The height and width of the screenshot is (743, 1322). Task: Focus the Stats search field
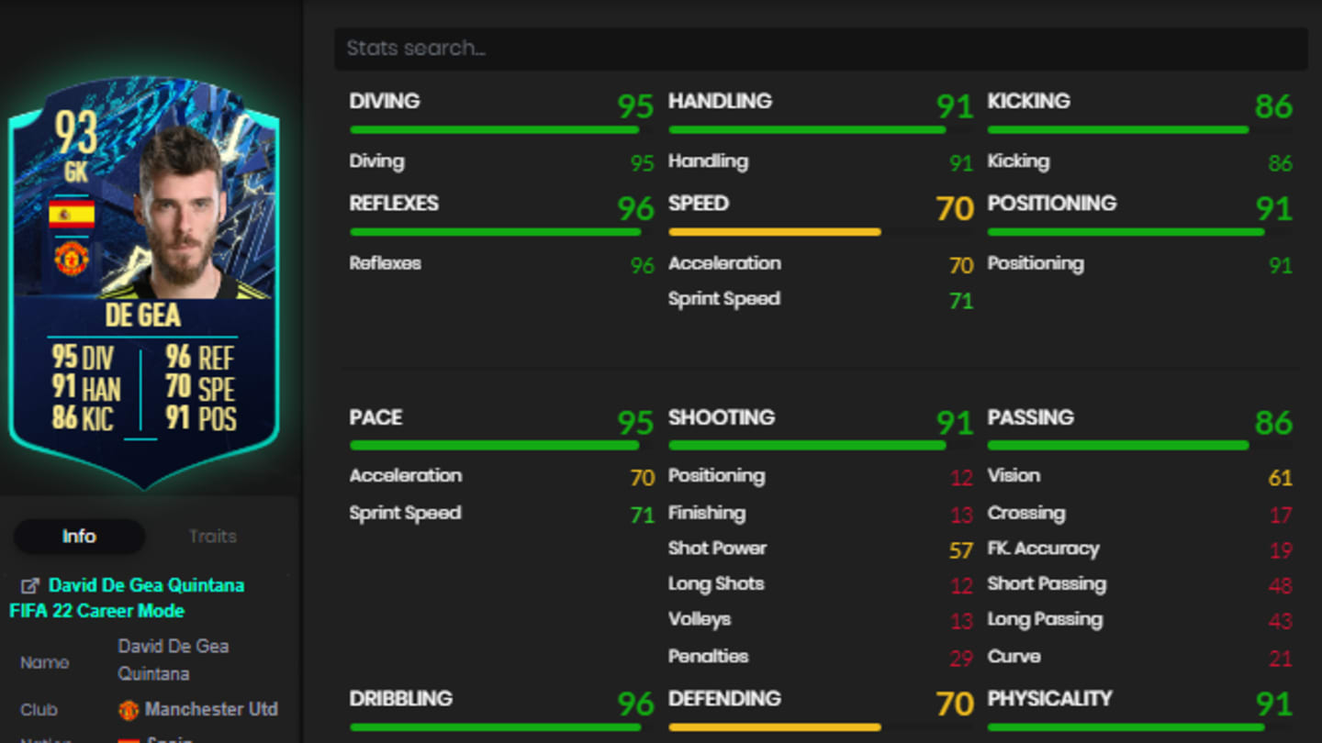[x=820, y=49]
